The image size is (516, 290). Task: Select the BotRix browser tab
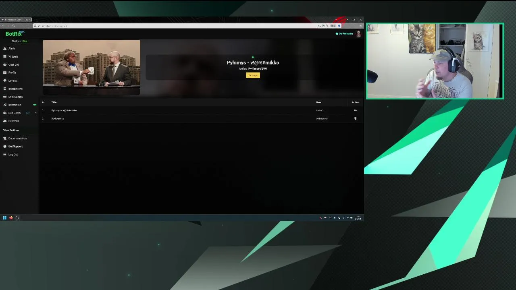(16, 20)
